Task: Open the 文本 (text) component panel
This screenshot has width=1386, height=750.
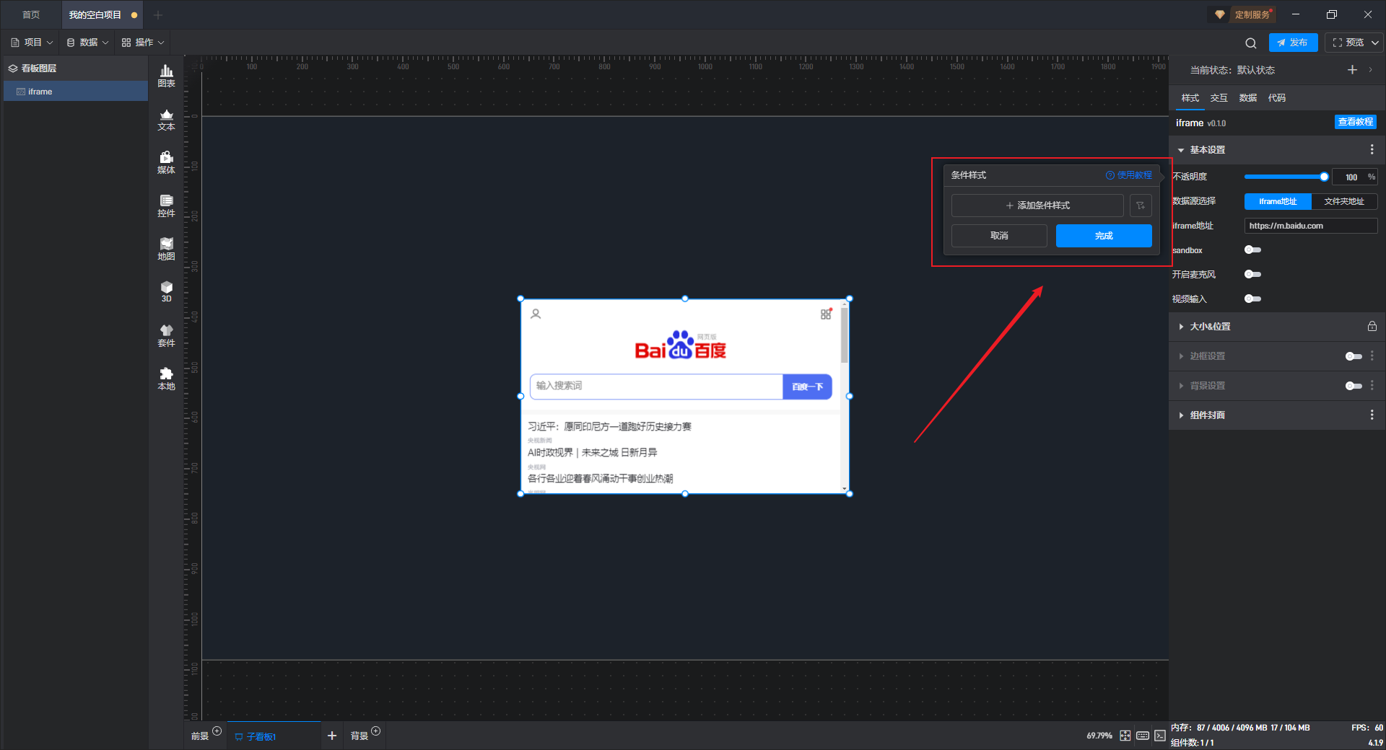Action: pos(166,119)
